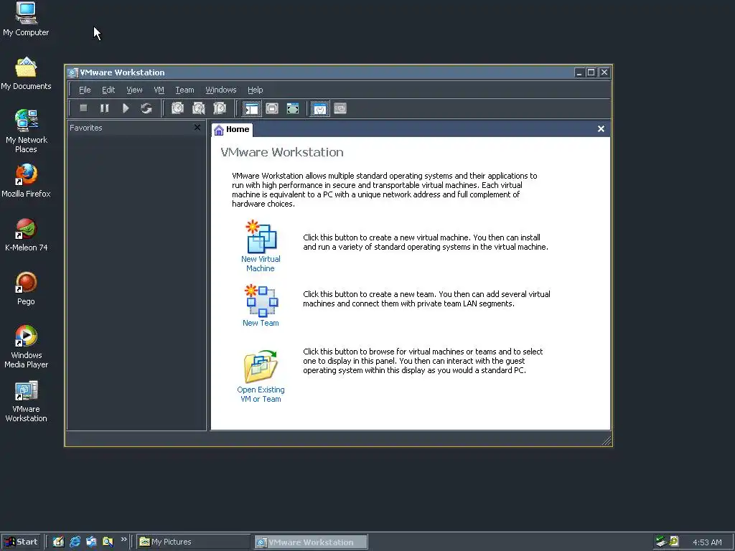The width and height of the screenshot is (735, 551).
Task: Click the New Team link text
Action: pos(261,323)
